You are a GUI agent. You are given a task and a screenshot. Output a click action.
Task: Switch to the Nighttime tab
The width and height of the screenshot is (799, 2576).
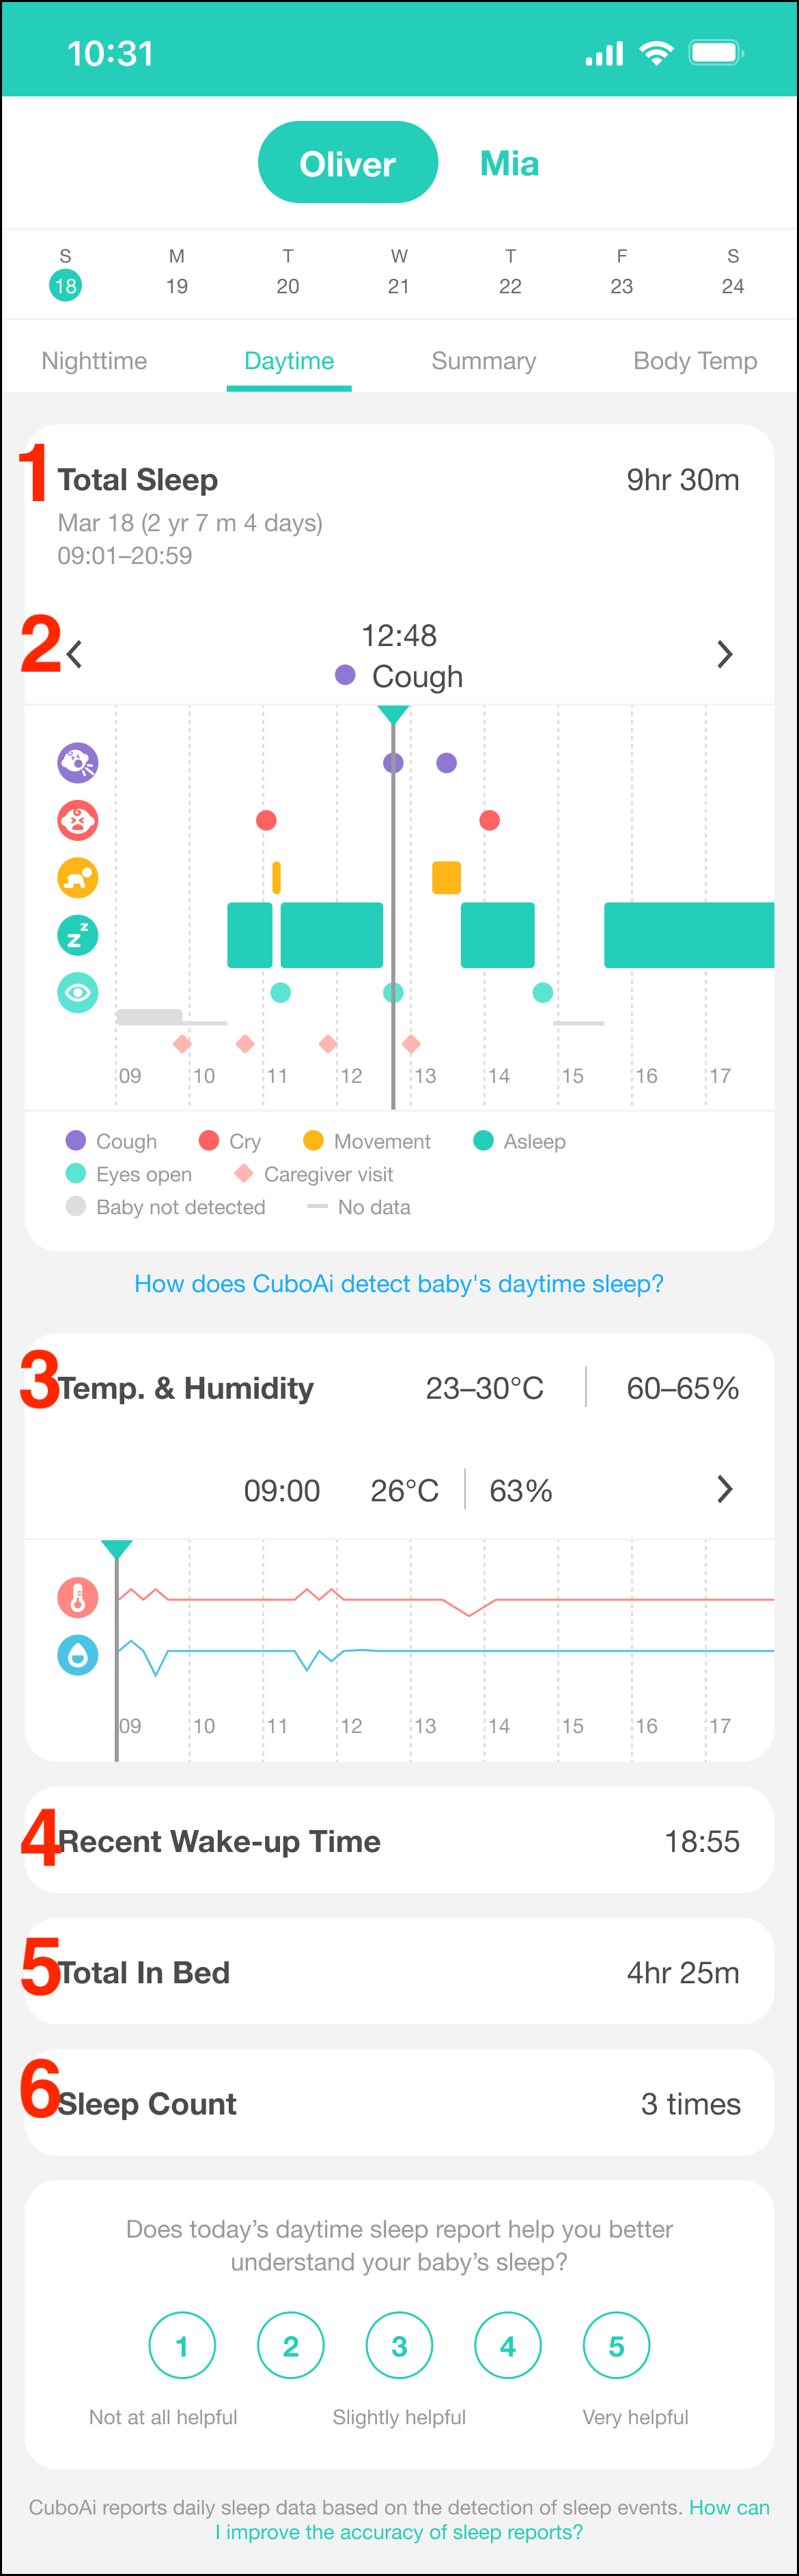(x=94, y=361)
